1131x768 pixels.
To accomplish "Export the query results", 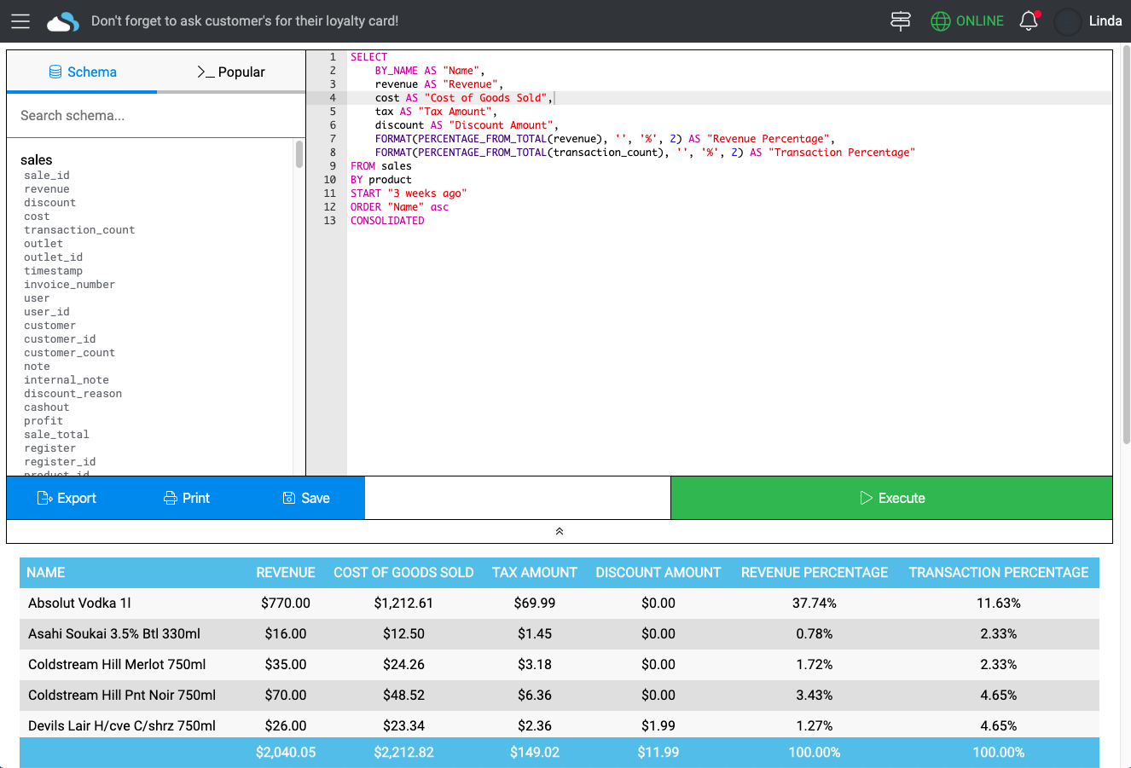I will (67, 498).
